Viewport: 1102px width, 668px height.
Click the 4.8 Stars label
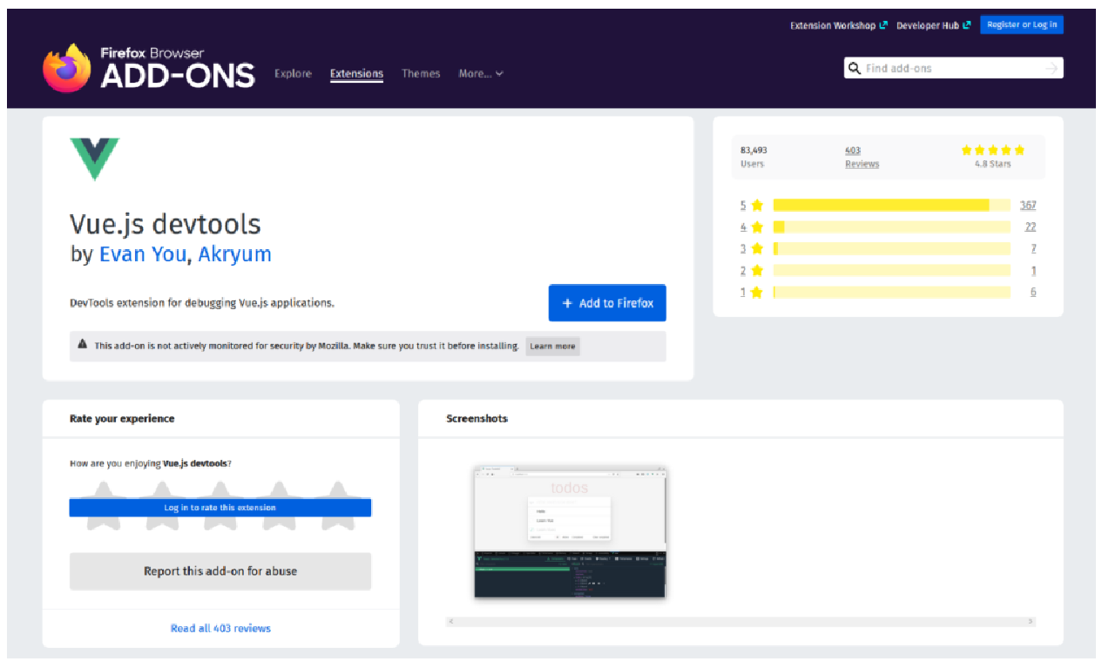click(993, 164)
